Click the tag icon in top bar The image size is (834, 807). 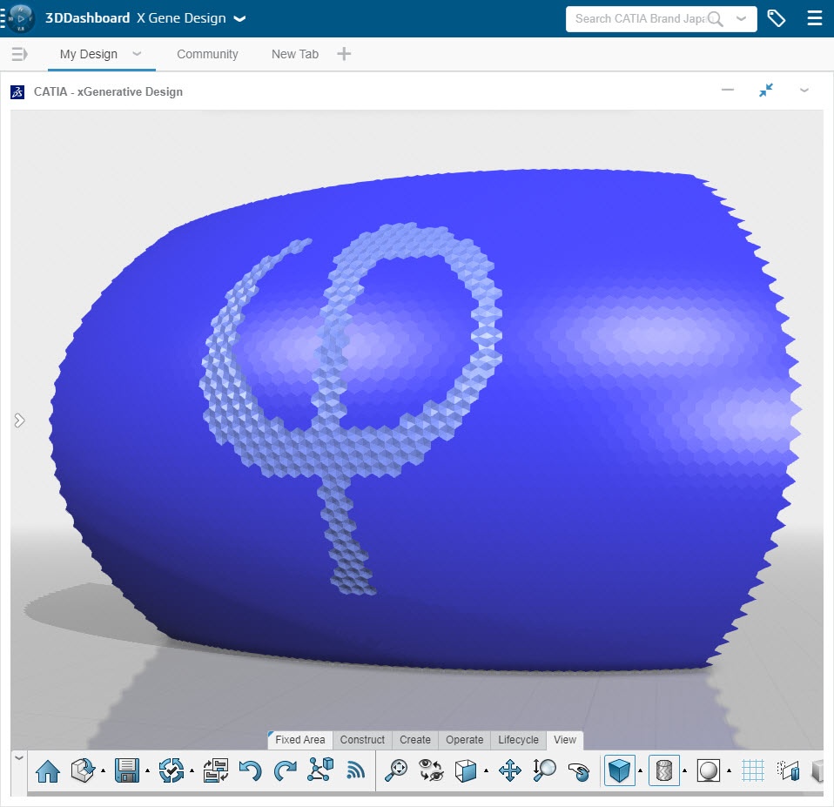click(776, 18)
